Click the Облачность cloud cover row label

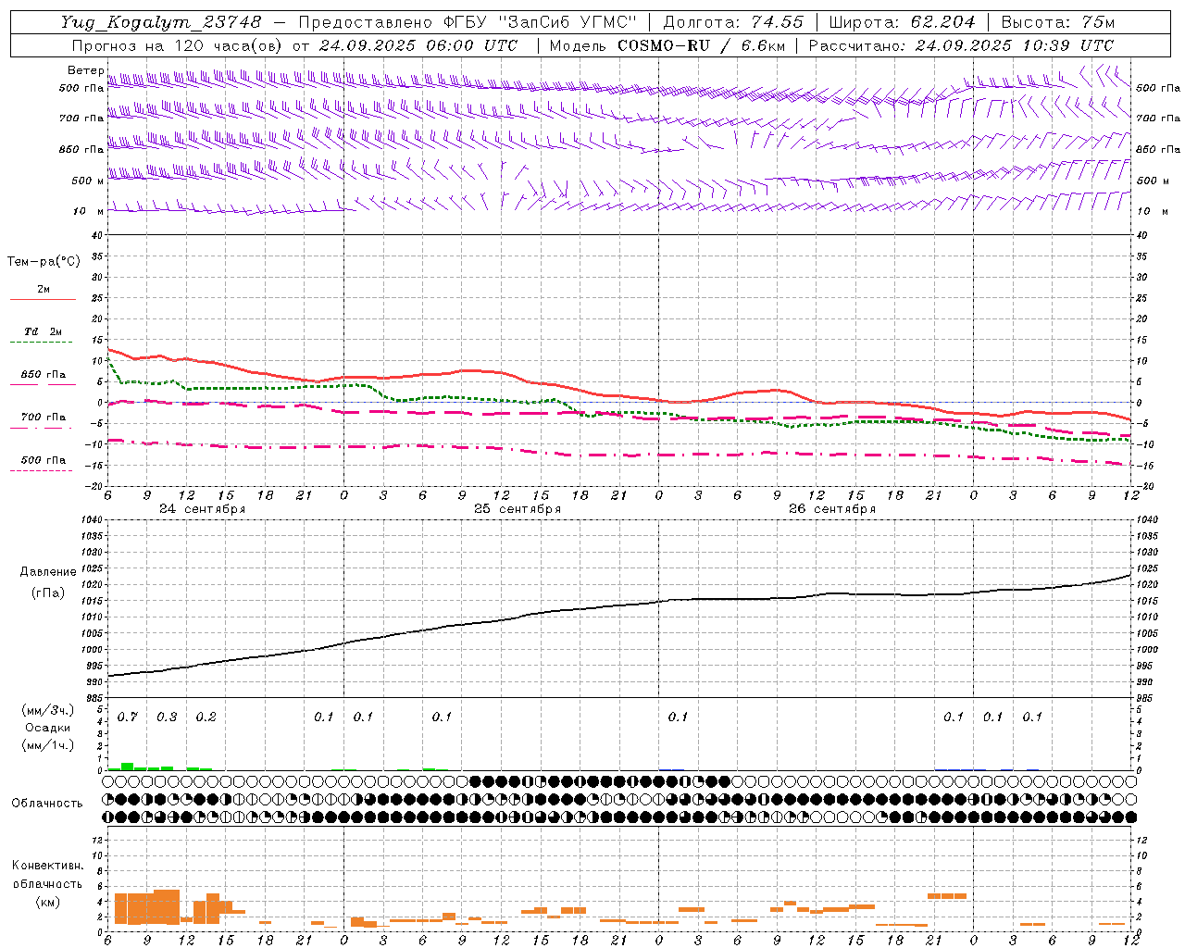pyautogui.click(x=47, y=804)
